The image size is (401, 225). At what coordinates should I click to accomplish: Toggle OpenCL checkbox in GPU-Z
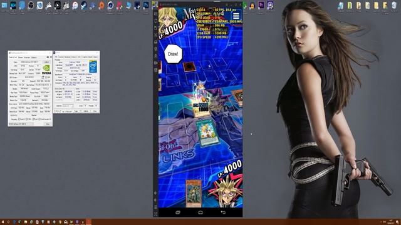click(x=19, y=119)
